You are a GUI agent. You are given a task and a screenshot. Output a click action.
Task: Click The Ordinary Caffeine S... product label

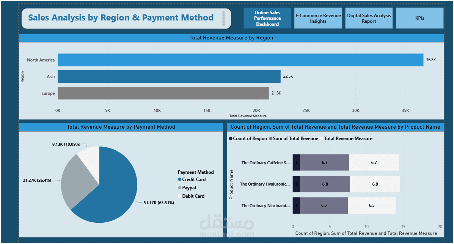coord(265,163)
